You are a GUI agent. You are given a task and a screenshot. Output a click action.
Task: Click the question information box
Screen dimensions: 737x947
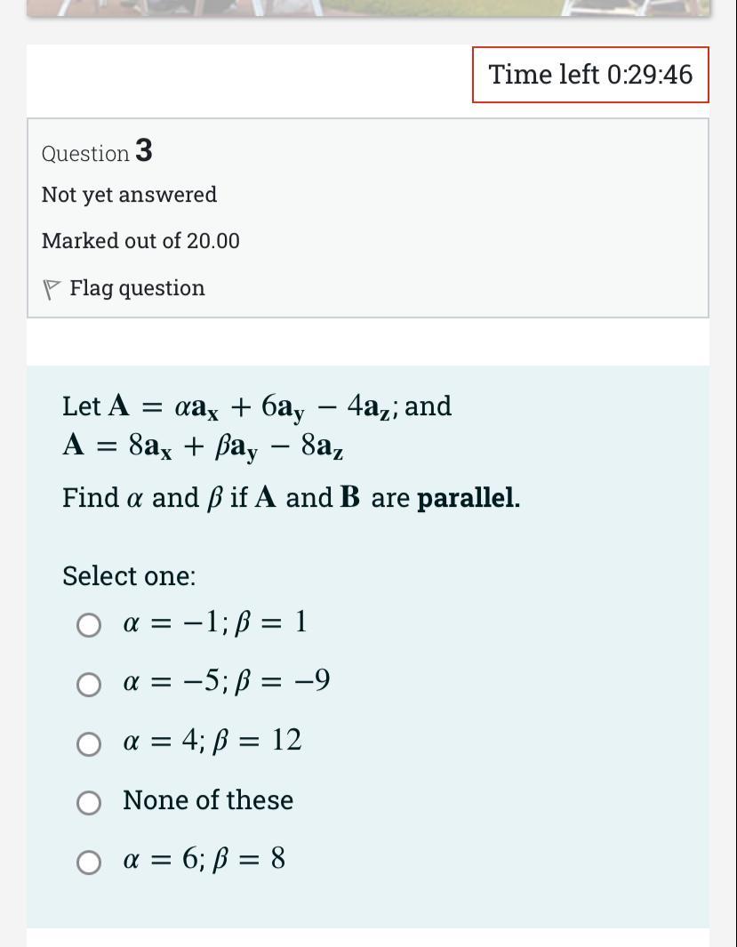click(367, 216)
